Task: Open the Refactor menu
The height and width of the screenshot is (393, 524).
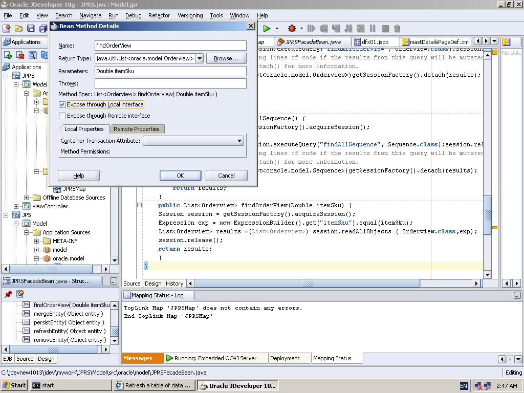Action: pos(159,15)
